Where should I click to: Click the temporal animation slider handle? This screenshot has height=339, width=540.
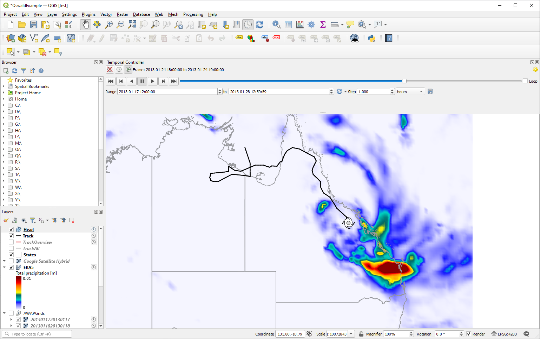click(404, 81)
